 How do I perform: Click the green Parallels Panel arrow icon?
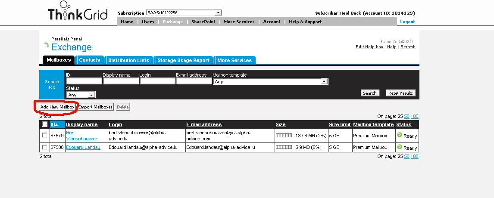click(x=46, y=45)
